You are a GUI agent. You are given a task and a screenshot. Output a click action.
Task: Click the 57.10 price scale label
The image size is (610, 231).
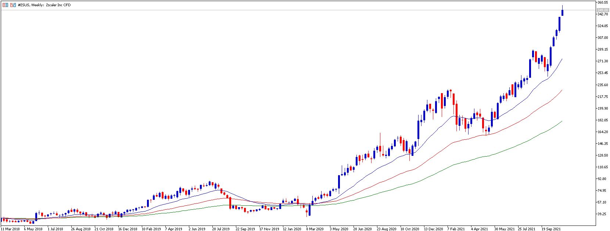(x=602, y=202)
